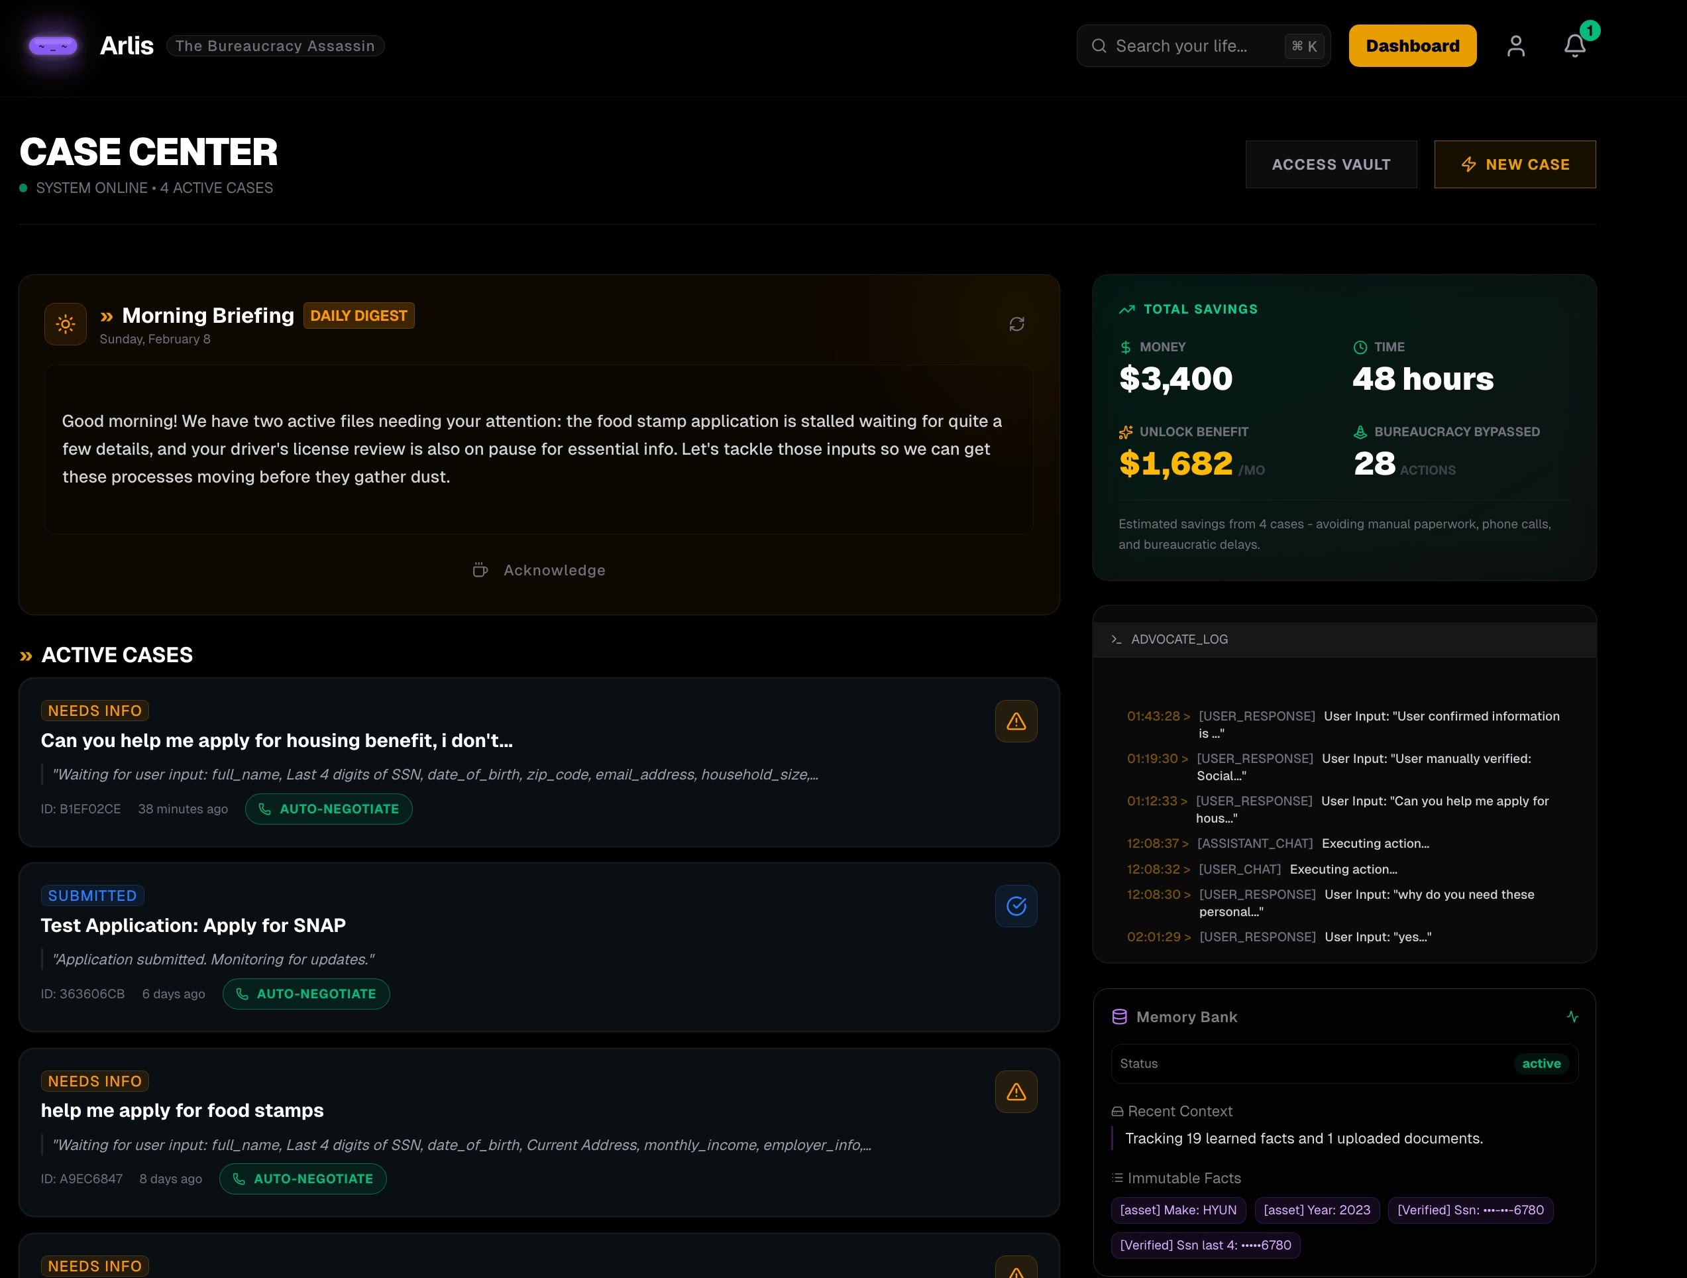Click Memory Bank activity pulse icon

1572,1016
